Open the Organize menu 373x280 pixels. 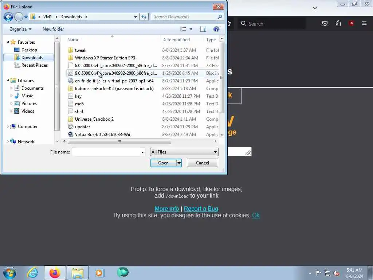pyautogui.click(x=20, y=29)
